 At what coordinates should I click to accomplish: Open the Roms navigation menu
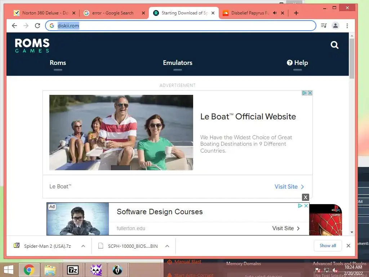click(58, 63)
